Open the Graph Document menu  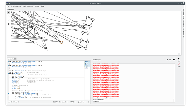click(27, 6)
